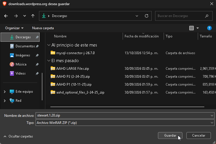216x144 pixels.
Task: Click zip icon of aahd_optional_files_2-24-25_.zip
Action: click(53, 92)
